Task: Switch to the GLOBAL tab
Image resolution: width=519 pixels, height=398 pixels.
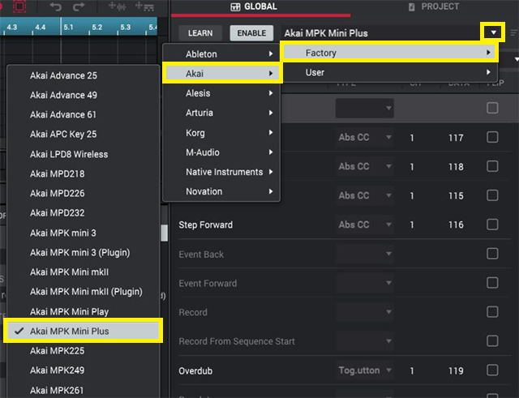Action: (x=254, y=6)
